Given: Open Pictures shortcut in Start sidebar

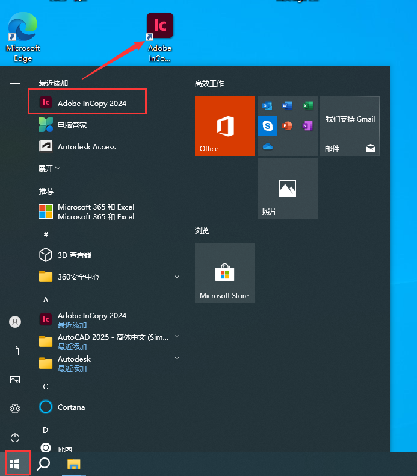Looking at the screenshot, I should [x=15, y=380].
